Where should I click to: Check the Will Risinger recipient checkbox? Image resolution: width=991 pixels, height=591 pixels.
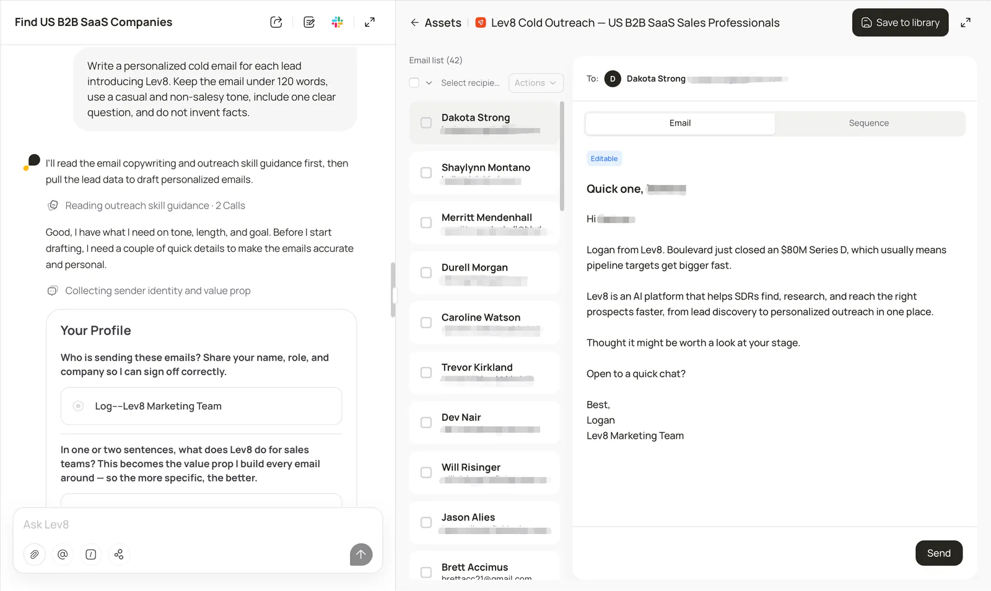click(426, 473)
